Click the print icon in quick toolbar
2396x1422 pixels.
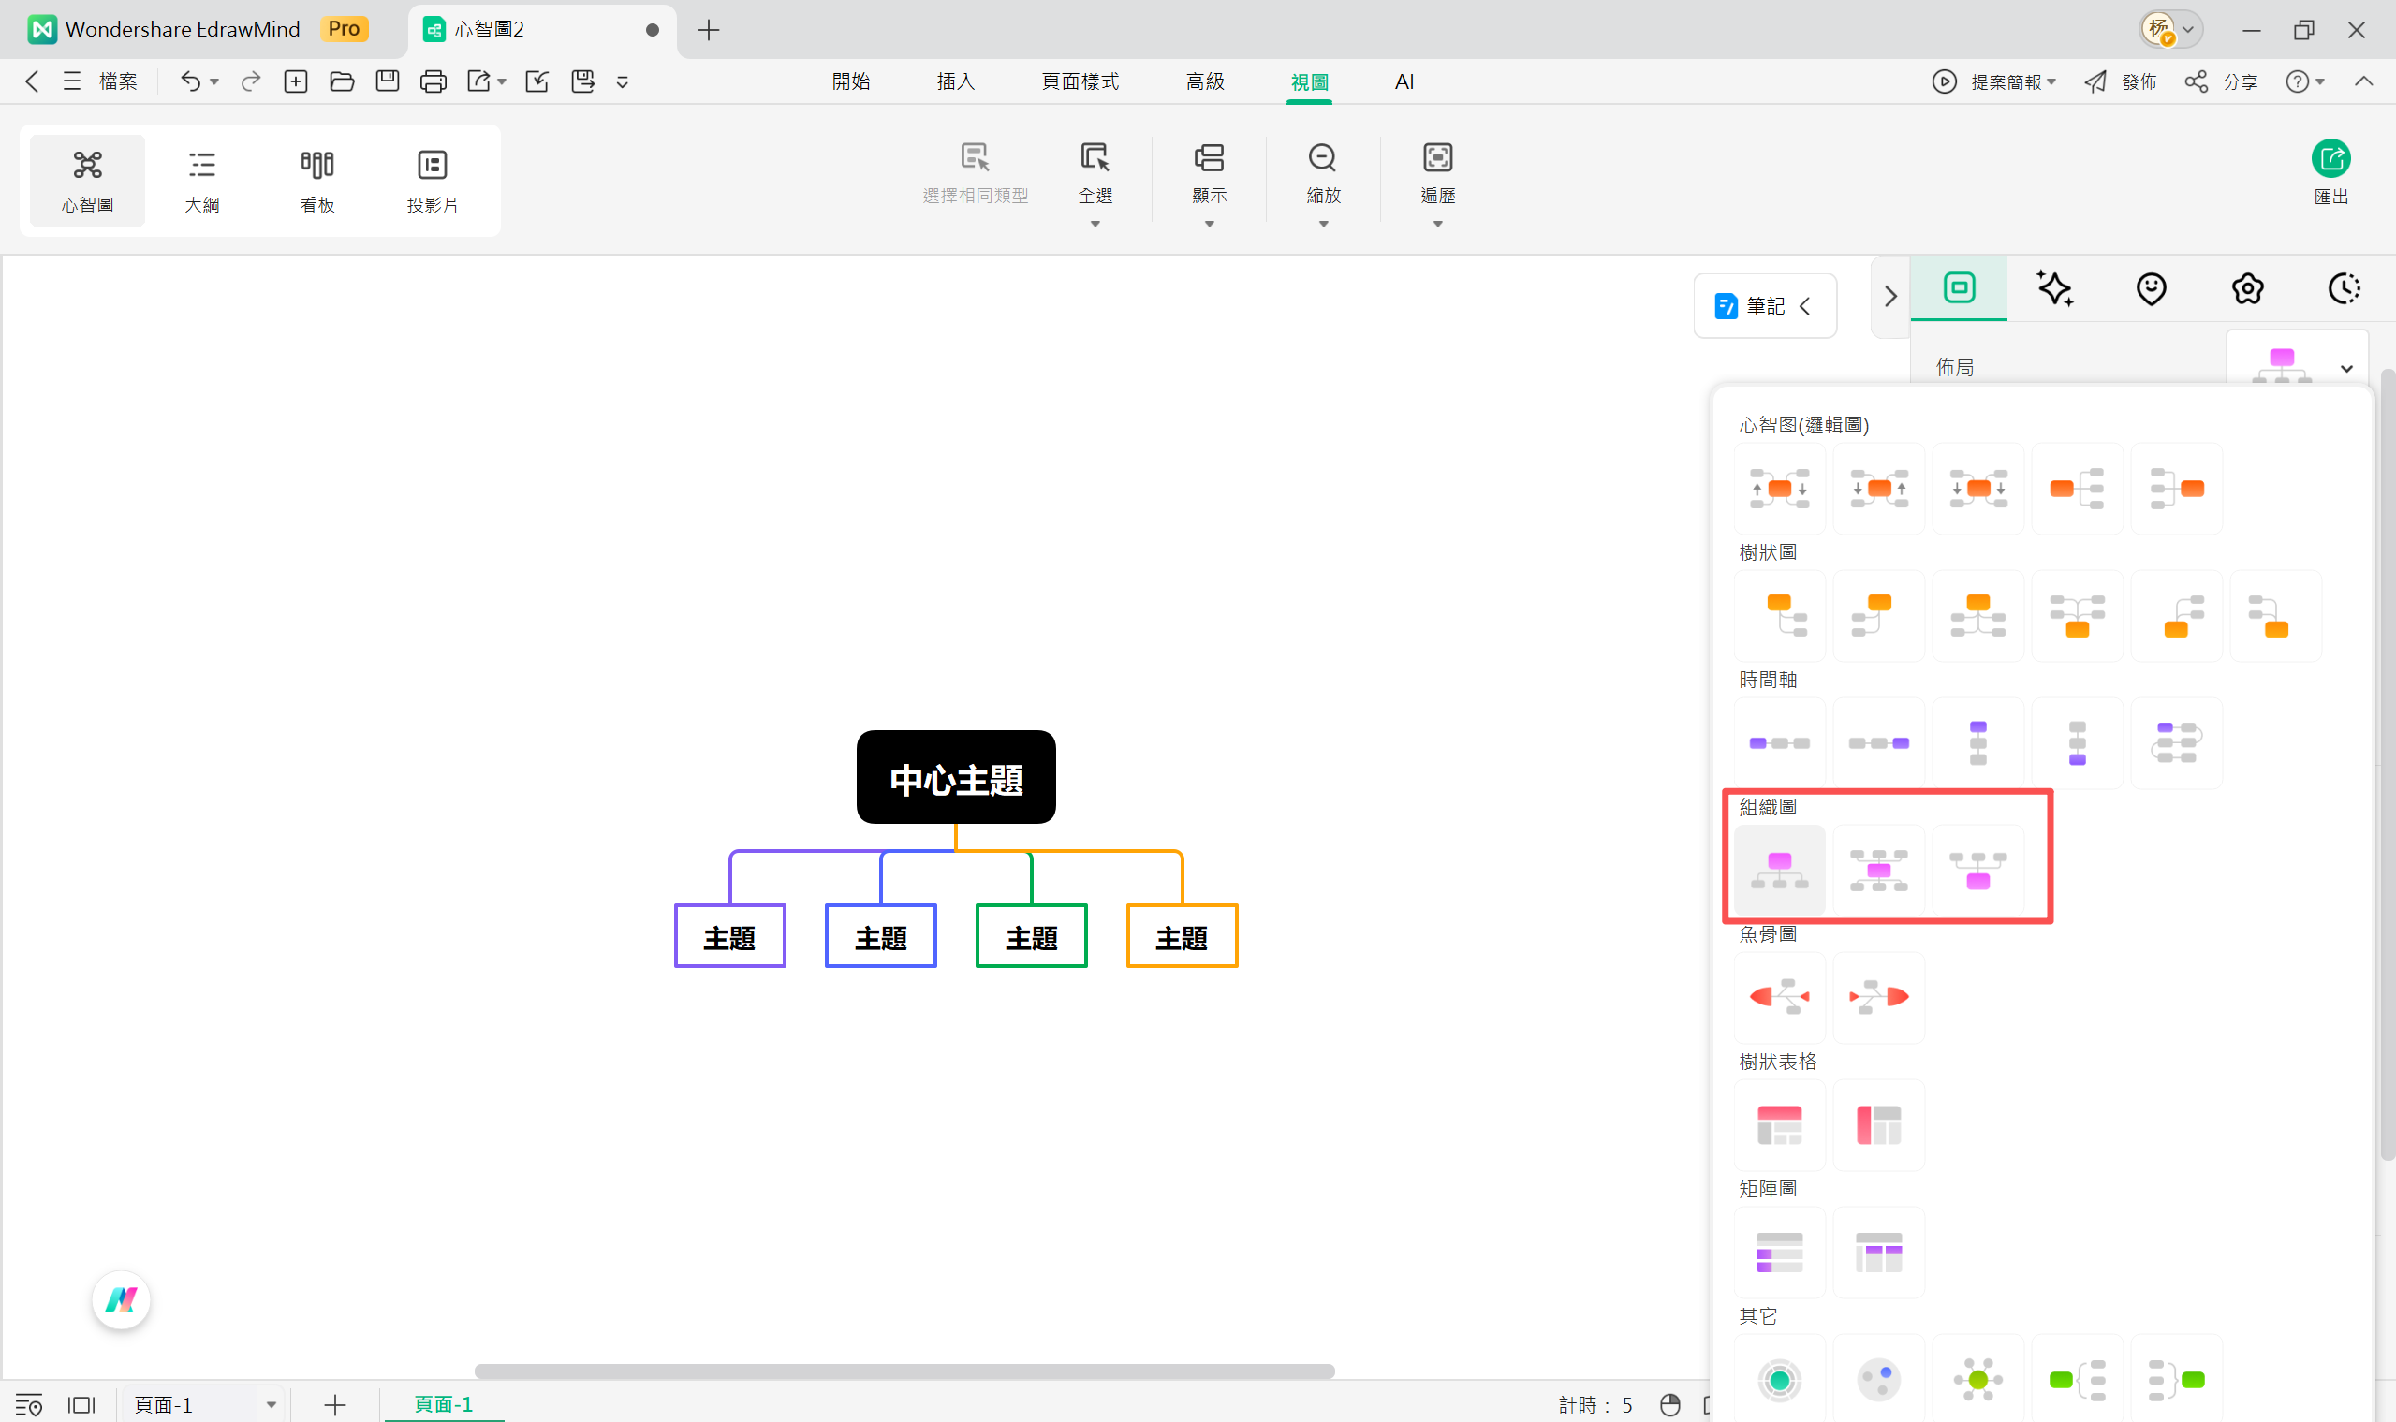[x=434, y=81]
